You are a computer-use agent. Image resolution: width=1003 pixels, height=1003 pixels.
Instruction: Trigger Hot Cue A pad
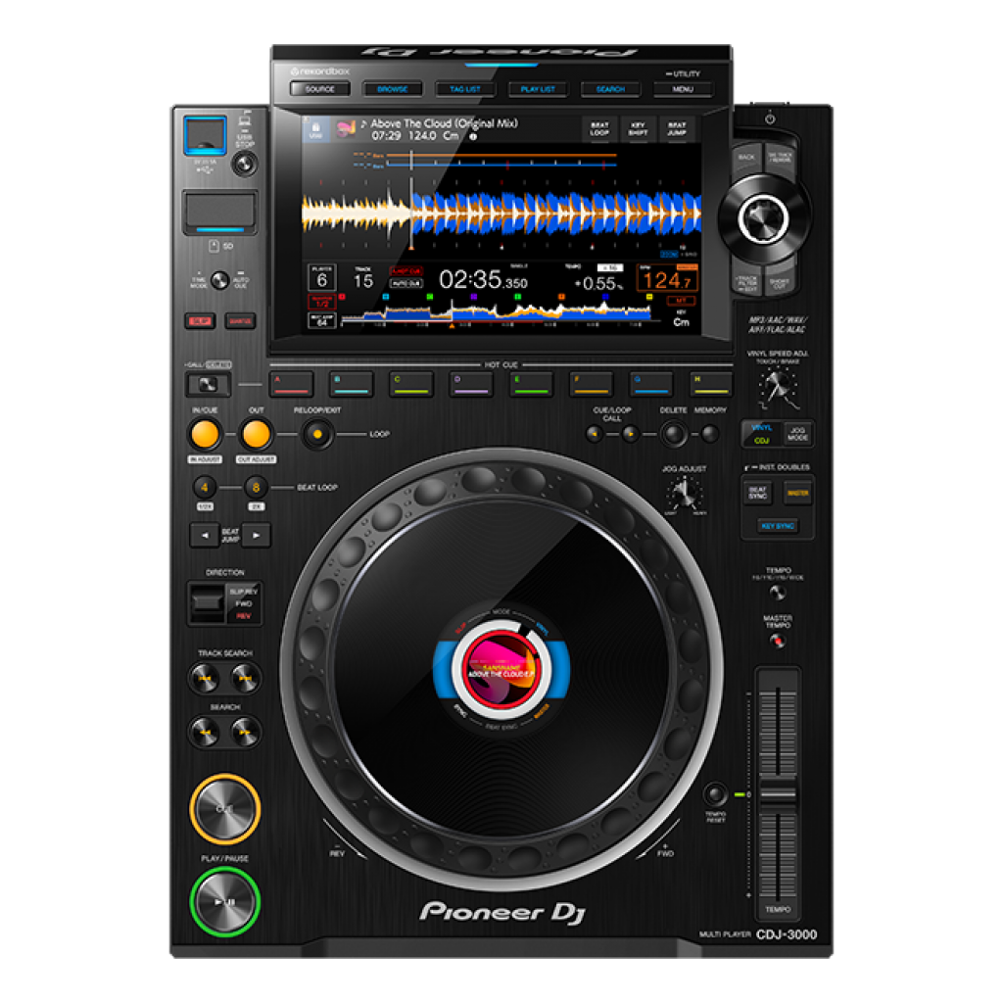291,384
